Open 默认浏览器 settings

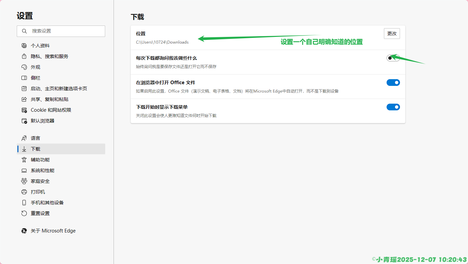(x=61, y=121)
